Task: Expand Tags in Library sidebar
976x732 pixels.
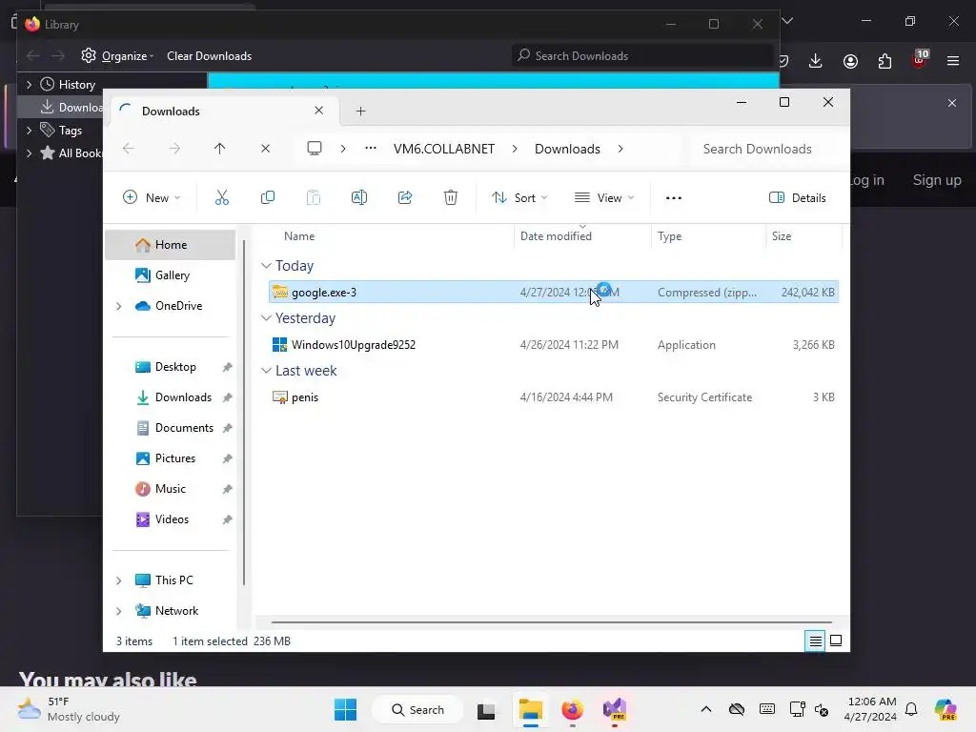Action: coord(29,130)
